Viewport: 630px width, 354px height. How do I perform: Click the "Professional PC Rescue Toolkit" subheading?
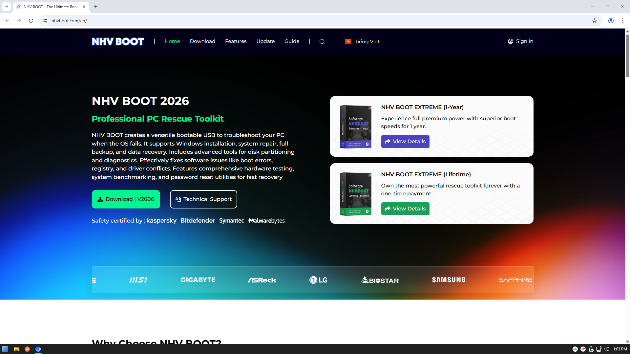click(157, 119)
